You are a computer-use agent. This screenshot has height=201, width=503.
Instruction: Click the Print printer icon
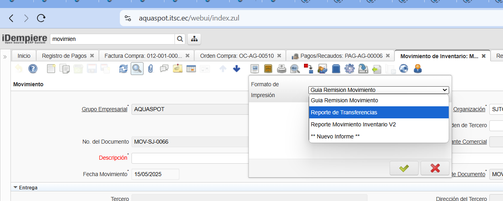tap(282, 69)
